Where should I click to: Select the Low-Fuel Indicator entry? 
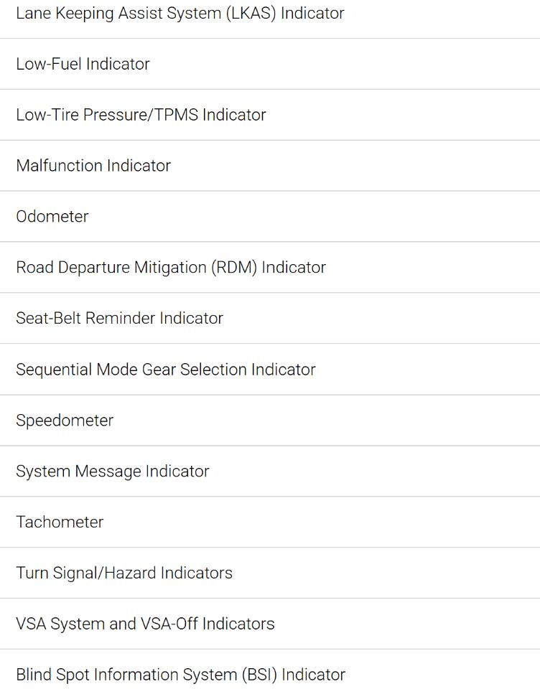point(270,64)
